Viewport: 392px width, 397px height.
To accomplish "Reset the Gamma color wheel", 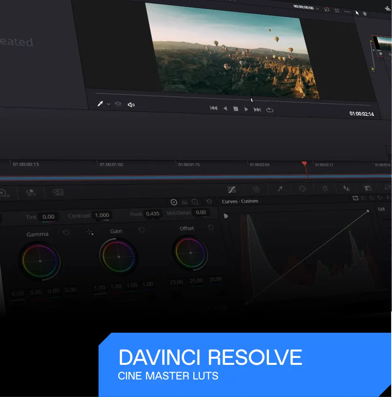I will coord(66,233).
